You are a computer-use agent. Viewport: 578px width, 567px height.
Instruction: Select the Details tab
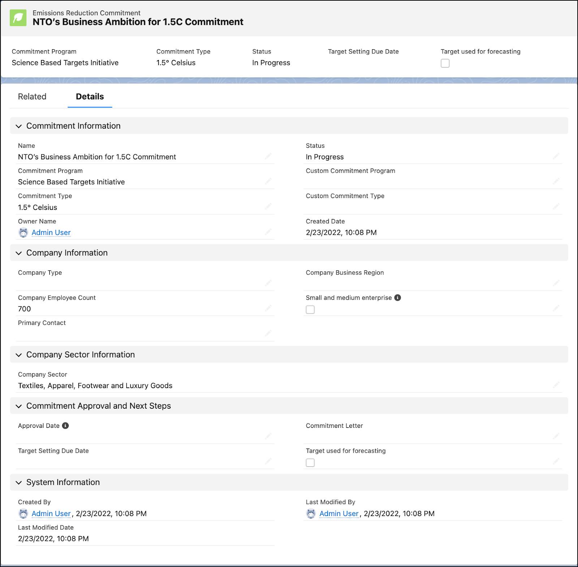pyautogui.click(x=90, y=96)
